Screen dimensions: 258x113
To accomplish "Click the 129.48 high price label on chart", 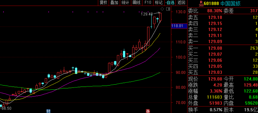I will (147, 14).
